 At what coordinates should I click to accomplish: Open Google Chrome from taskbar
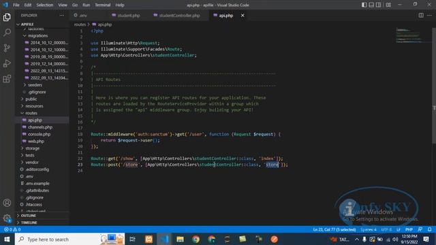tap(196, 239)
